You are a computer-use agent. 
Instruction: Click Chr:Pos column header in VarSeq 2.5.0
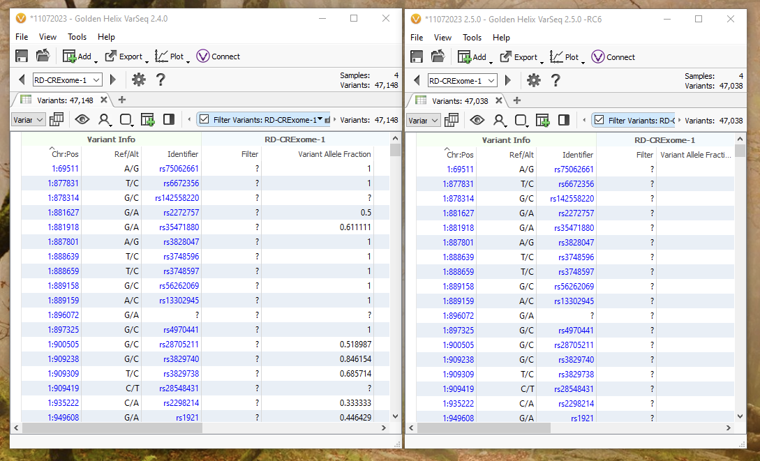click(460, 155)
